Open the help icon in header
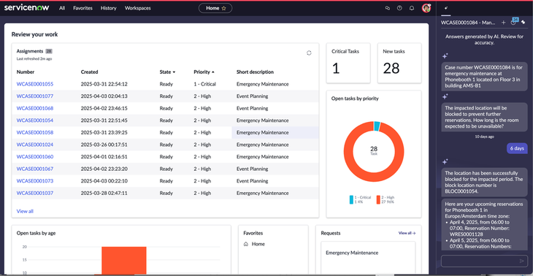Screen dimensions: 533x276 pyautogui.click(x=399, y=8)
